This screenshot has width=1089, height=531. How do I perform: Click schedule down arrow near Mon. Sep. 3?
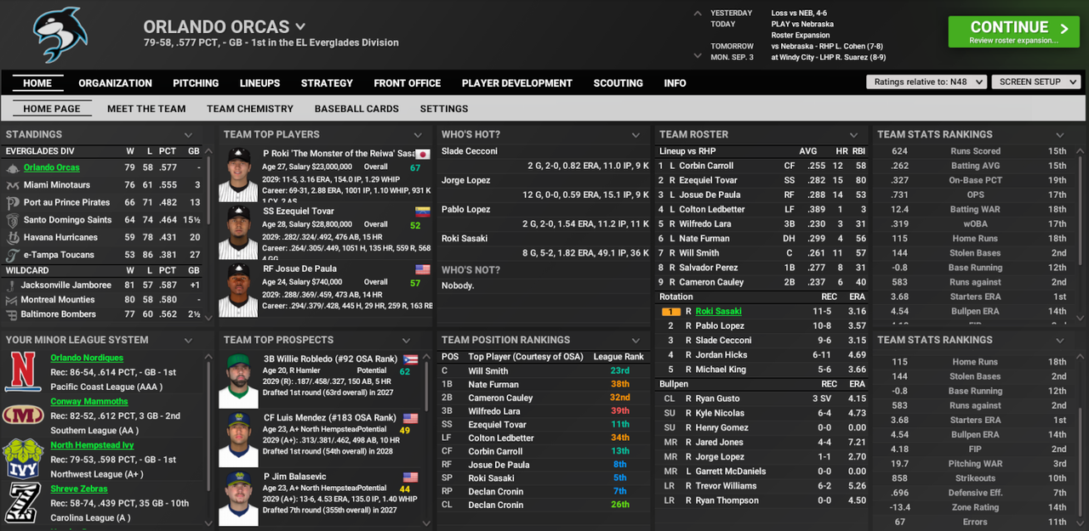(698, 57)
